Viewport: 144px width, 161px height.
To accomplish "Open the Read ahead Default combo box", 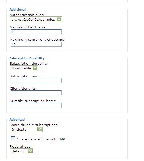I will pos(21,151).
